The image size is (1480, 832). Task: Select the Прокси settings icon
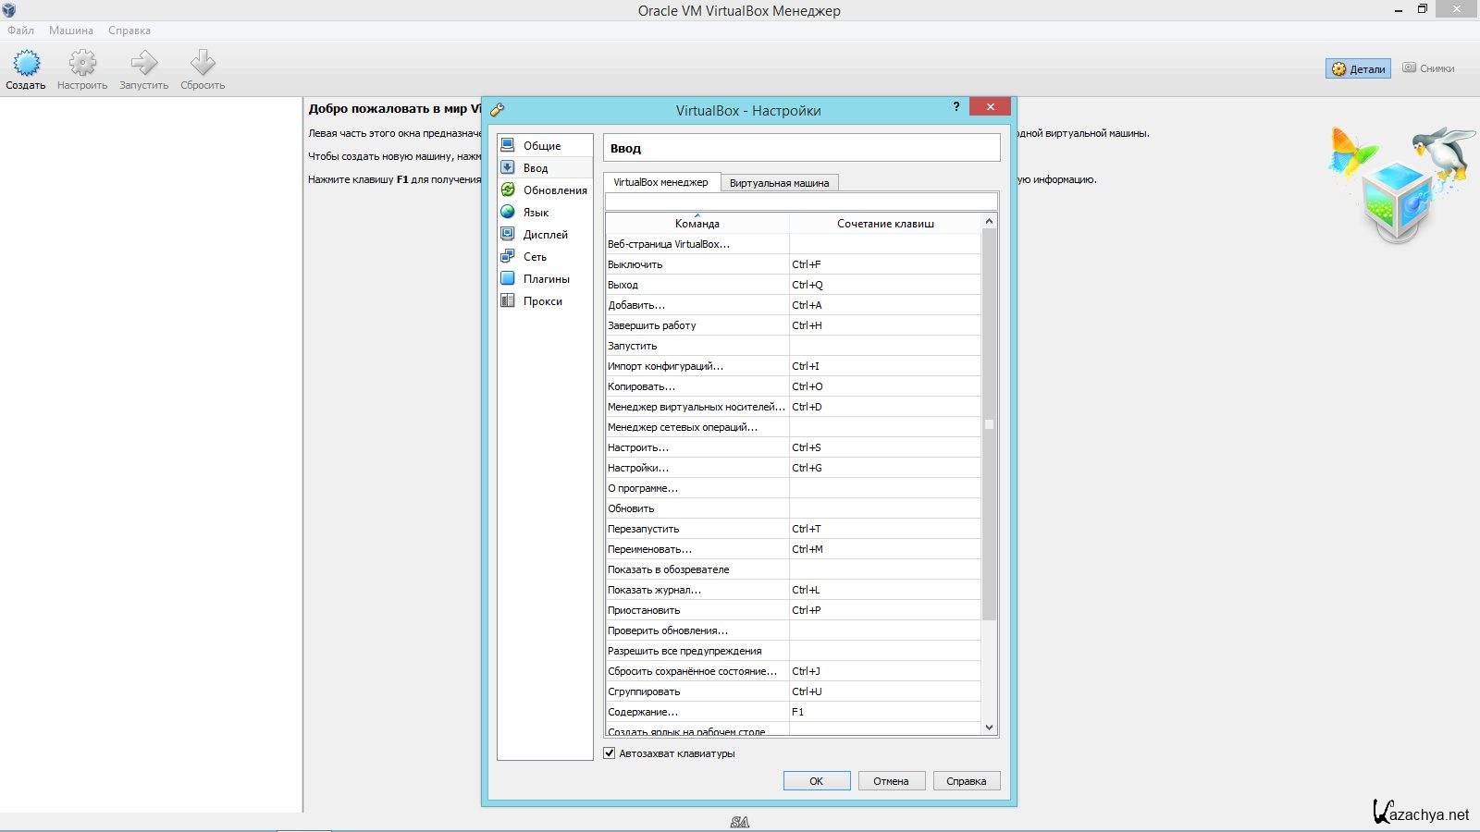(508, 300)
